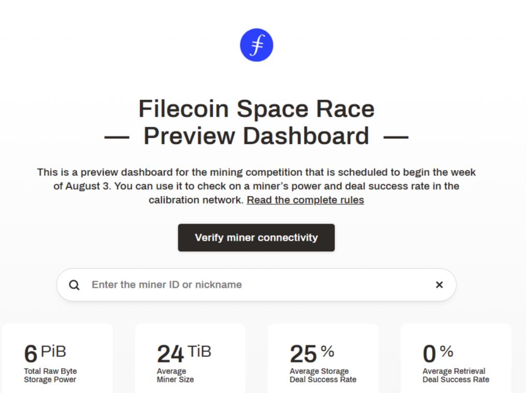
Task: Click the preview dashboard description paragraph
Action: (256, 186)
